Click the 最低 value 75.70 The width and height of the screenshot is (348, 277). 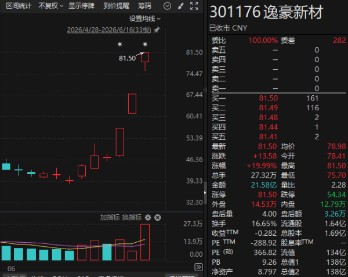coord(336,175)
